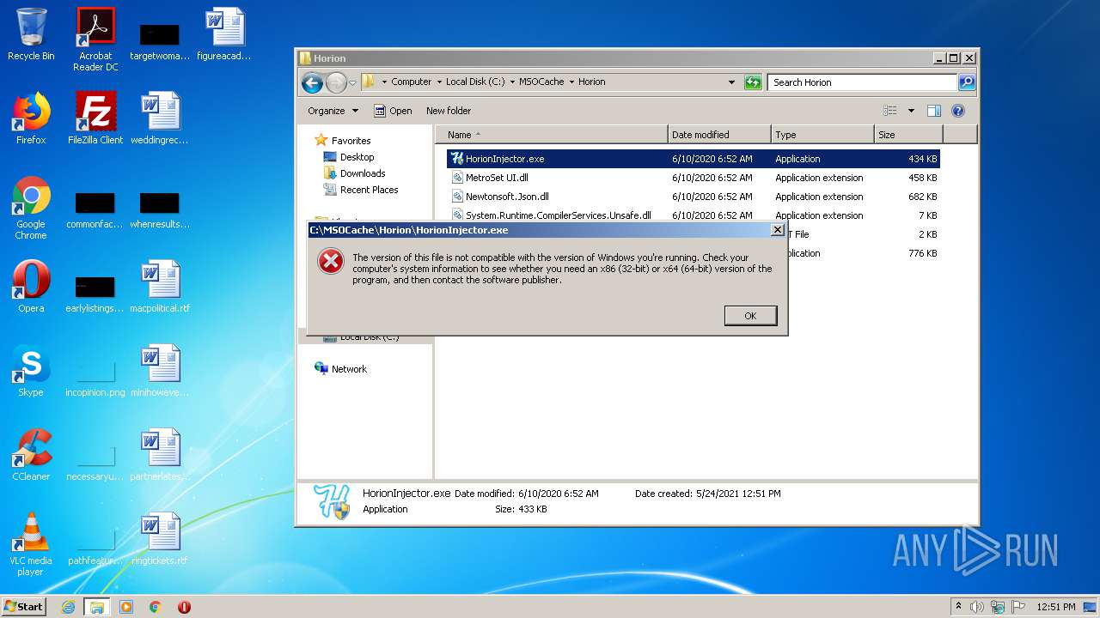Screen dimensions: 1100x618
Task: Open Skype desktop shortcut
Action: pos(31,371)
